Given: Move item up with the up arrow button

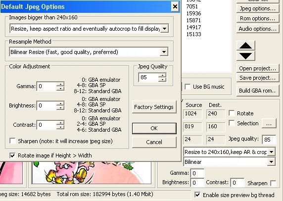Looking at the screenshot, I should click(245, 46).
